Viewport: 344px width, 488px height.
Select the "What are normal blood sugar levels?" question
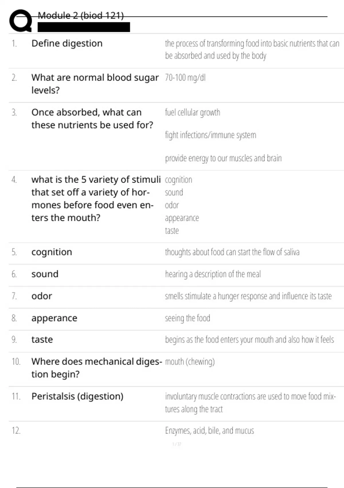coord(95,84)
